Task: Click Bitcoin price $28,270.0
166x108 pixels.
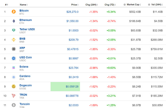Action: tap(72, 12)
